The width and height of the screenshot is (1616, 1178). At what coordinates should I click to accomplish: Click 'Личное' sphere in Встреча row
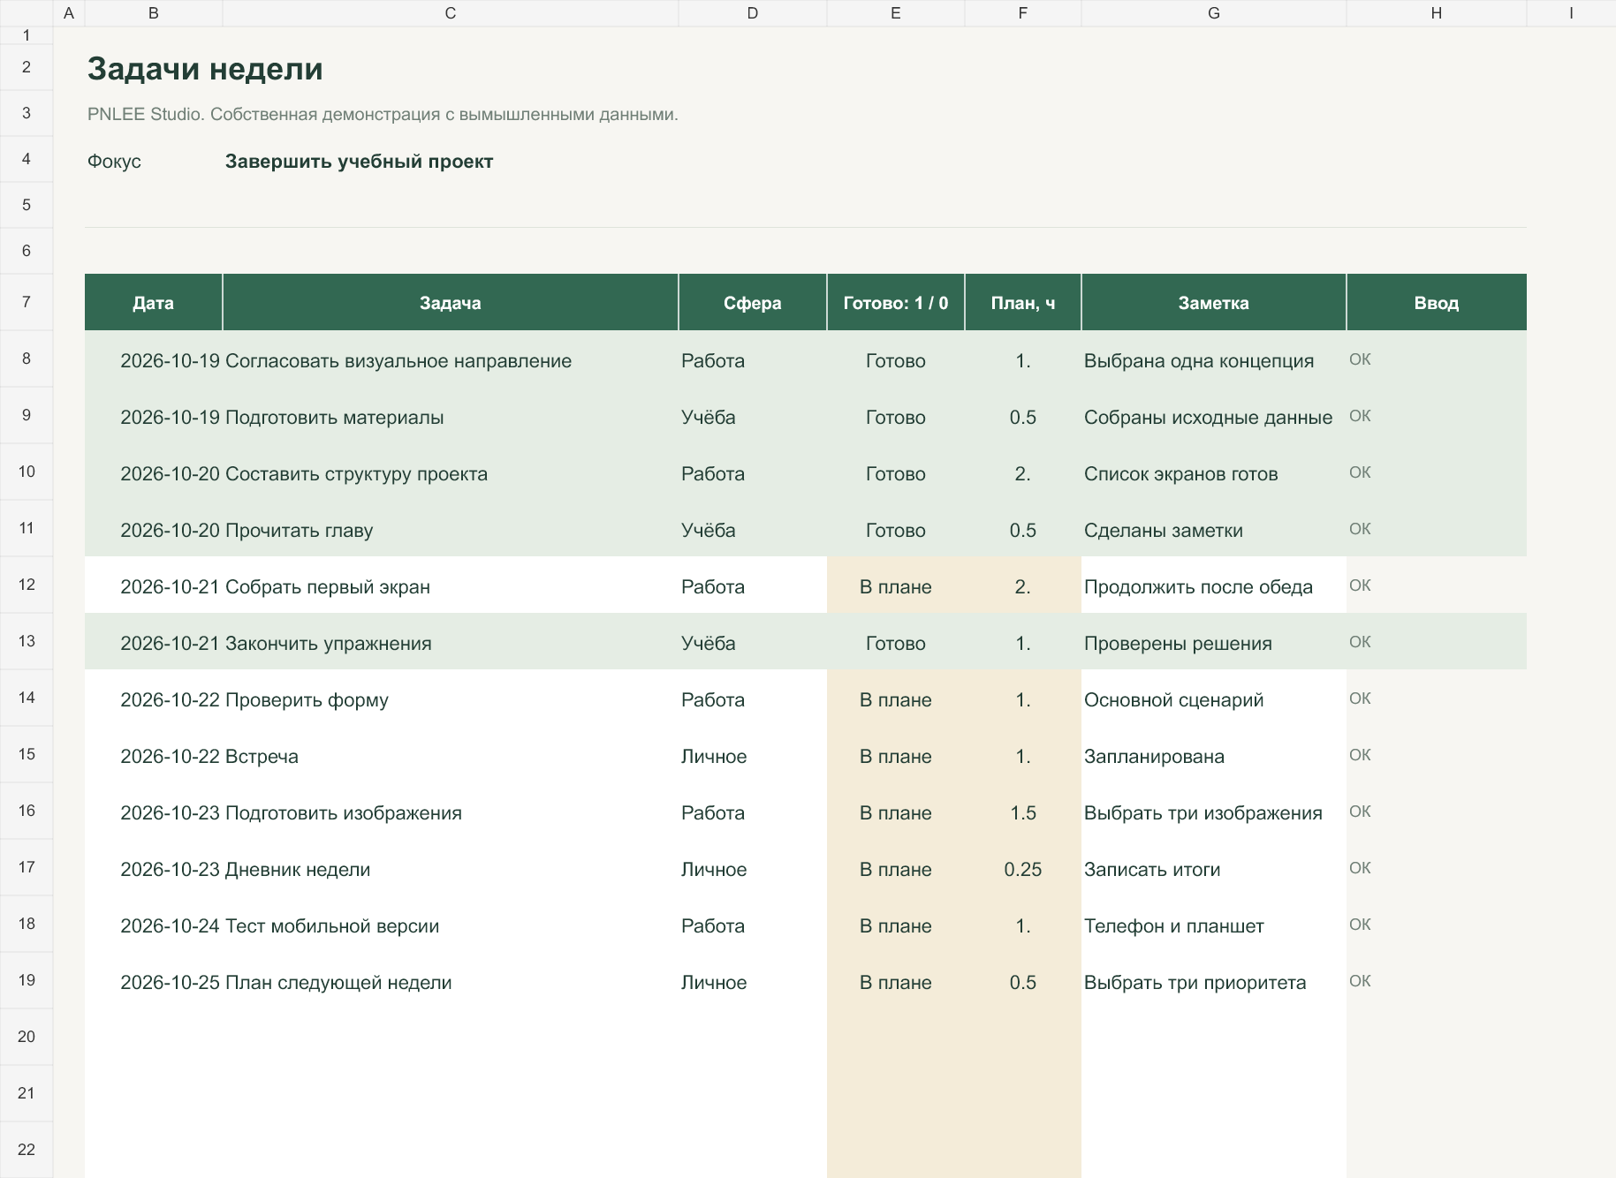(x=752, y=756)
